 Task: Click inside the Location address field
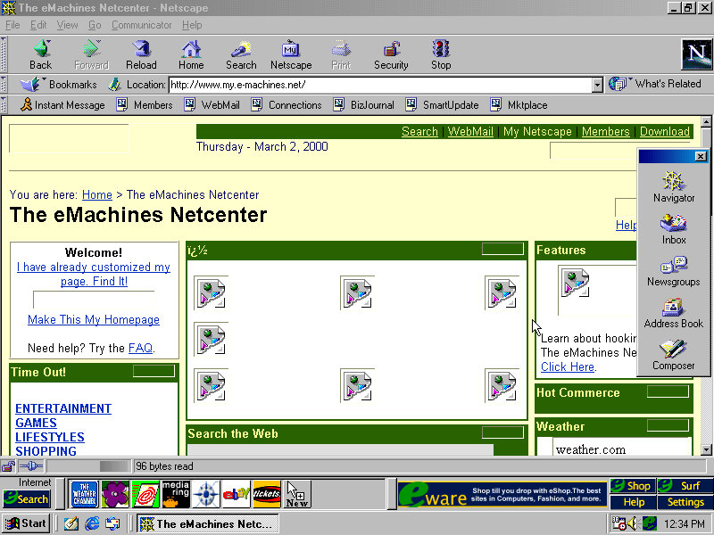pyautogui.click(x=357, y=85)
